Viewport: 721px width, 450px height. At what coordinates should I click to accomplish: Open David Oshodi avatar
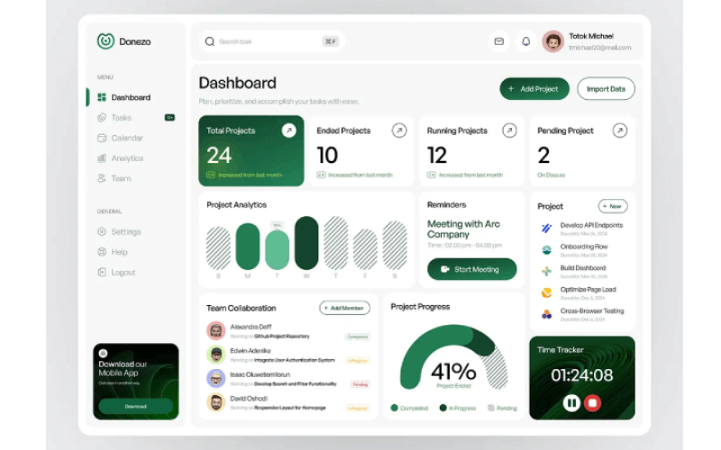click(x=215, y=402)
